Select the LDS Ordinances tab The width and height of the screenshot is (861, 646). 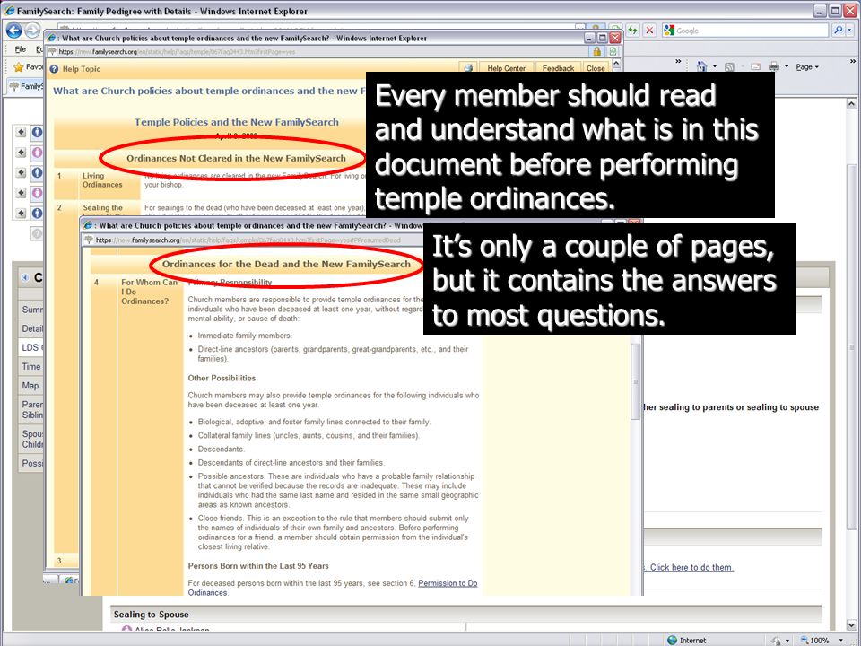click(31, 347)
